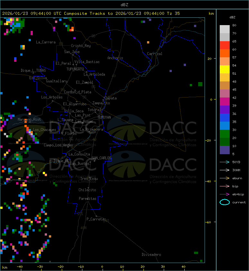Select the 20 dBZ green swatch
Image resolution: width=249 pixels, height=271 pixels.
225,142
